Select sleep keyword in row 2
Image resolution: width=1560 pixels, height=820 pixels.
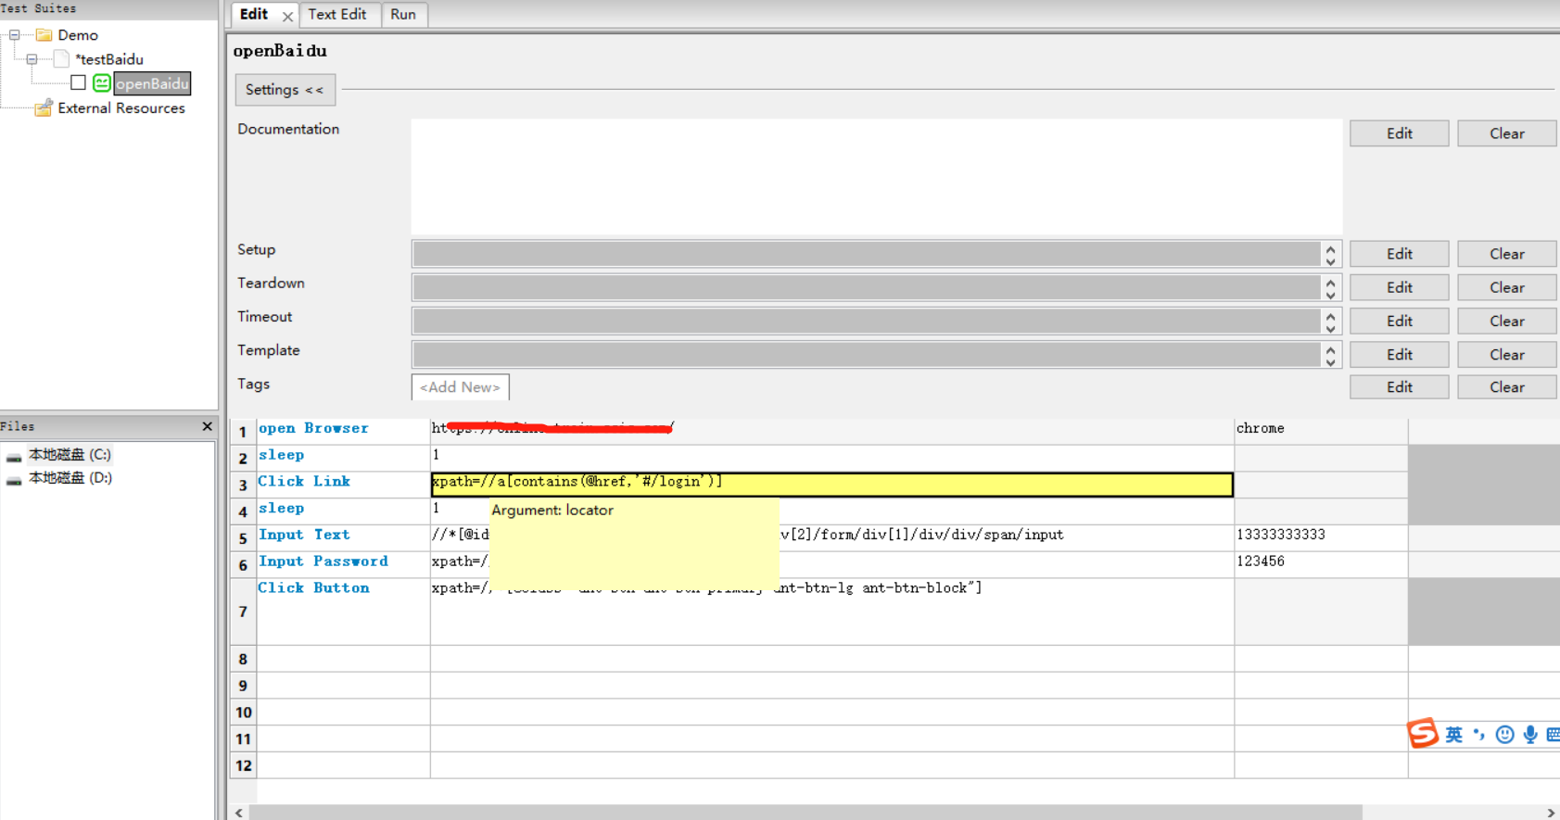(343, 456)
